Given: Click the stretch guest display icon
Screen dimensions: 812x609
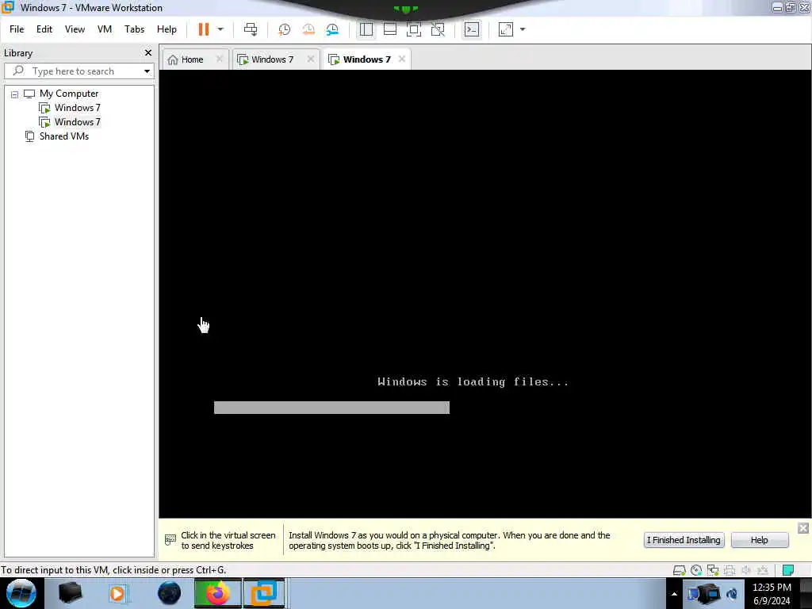Looking at the screenshot, I should [506, 29].
